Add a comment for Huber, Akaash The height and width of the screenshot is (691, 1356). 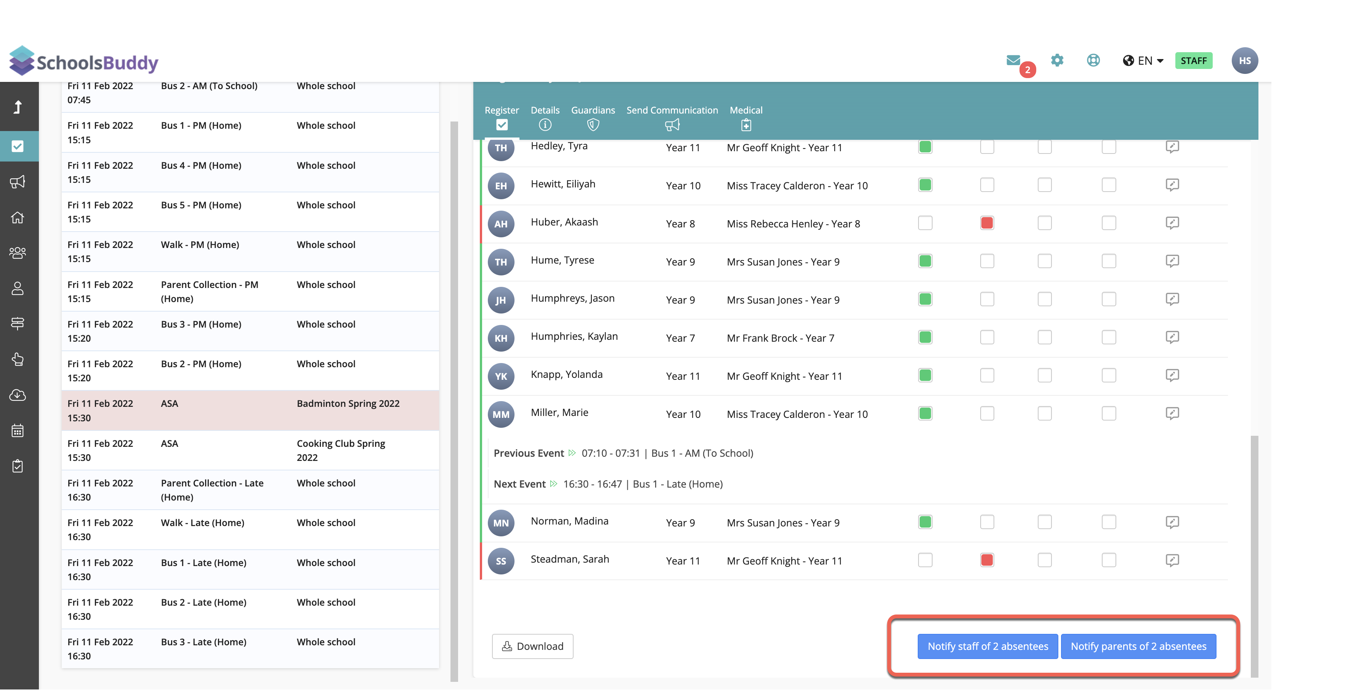tap(1172, 223)
